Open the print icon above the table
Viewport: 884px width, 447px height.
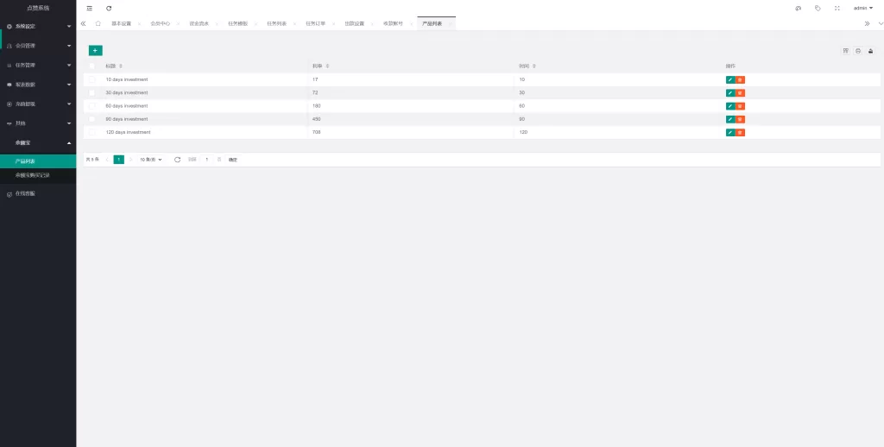tap(858, 51)
